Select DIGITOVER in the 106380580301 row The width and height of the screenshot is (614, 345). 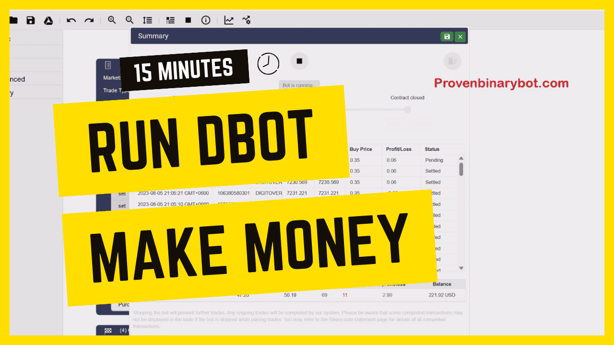[268, 193]
